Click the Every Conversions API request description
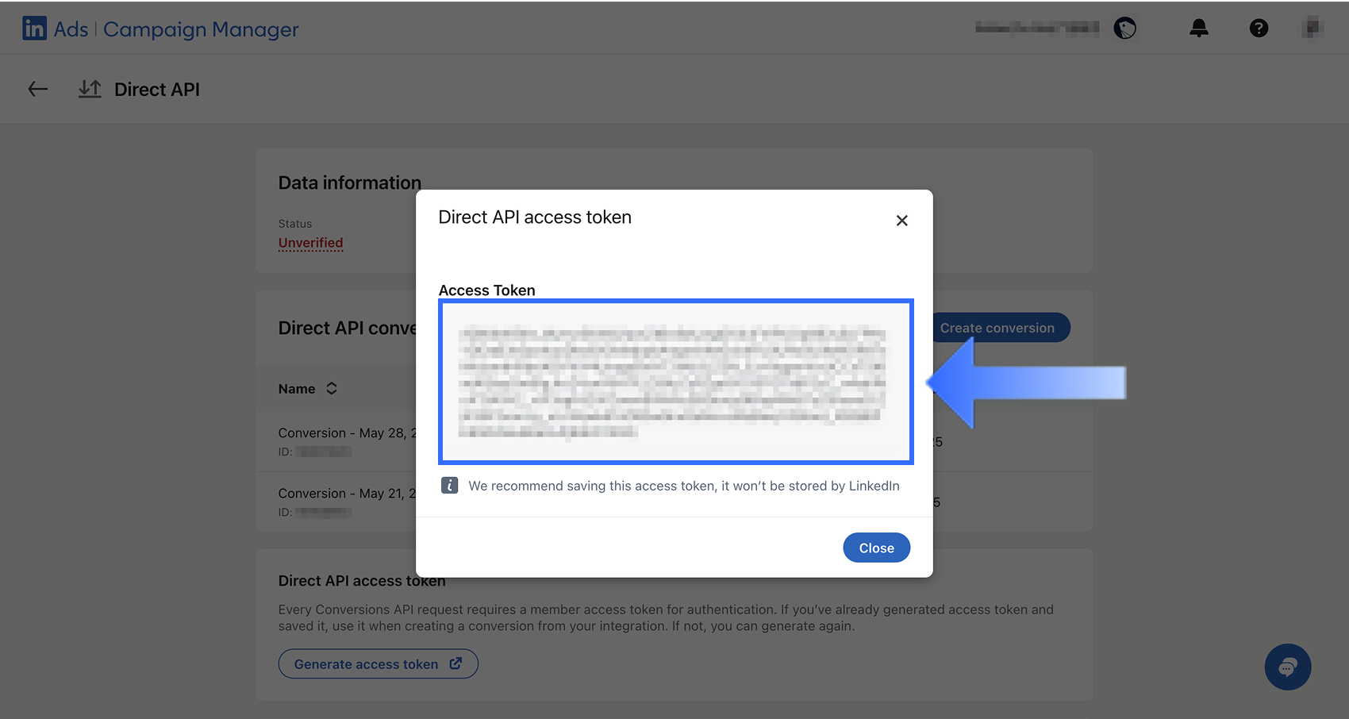 [666, 617]
